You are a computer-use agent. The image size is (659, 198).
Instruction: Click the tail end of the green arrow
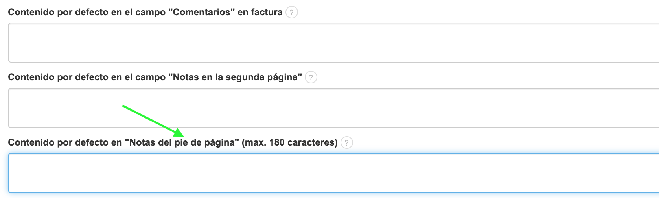tap(124, 106)
